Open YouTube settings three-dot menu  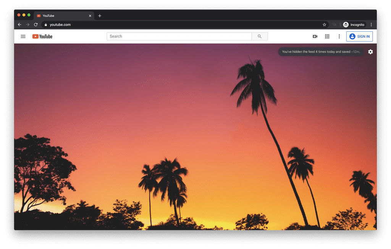pyautogui.click(x=339, y=37)
